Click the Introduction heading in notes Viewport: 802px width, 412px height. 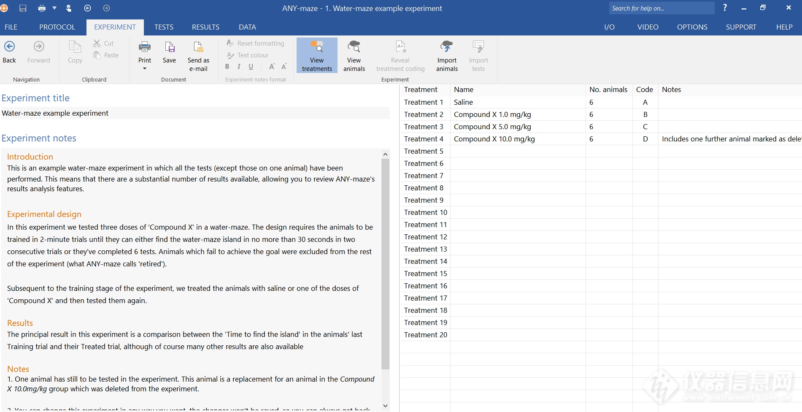[x=30, y=157]
